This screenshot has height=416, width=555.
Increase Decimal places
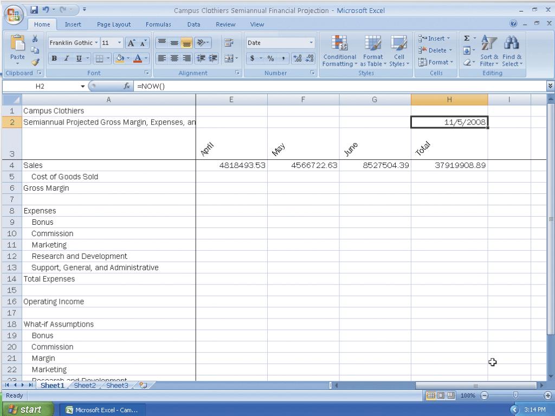coord(298,58)
